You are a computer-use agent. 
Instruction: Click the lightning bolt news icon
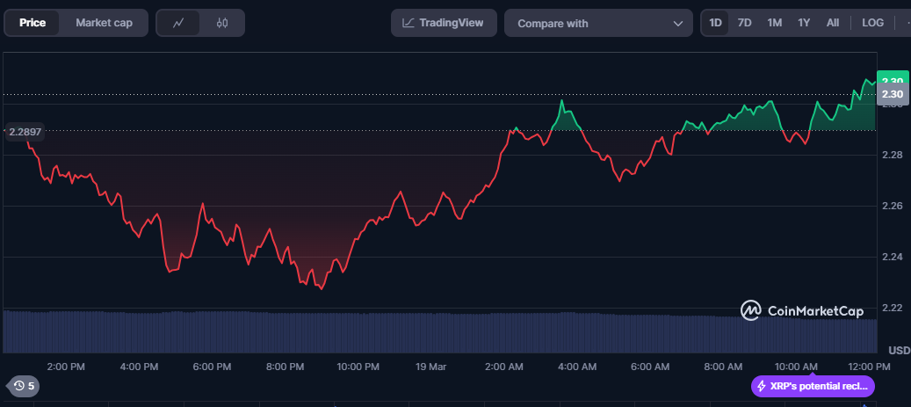pyautogui.click(x=762, y=386)
